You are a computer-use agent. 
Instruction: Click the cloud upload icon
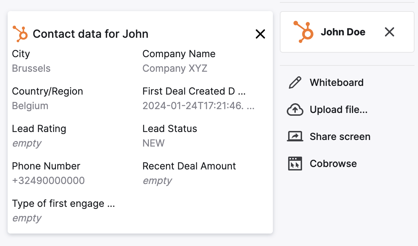coord(295,110)
